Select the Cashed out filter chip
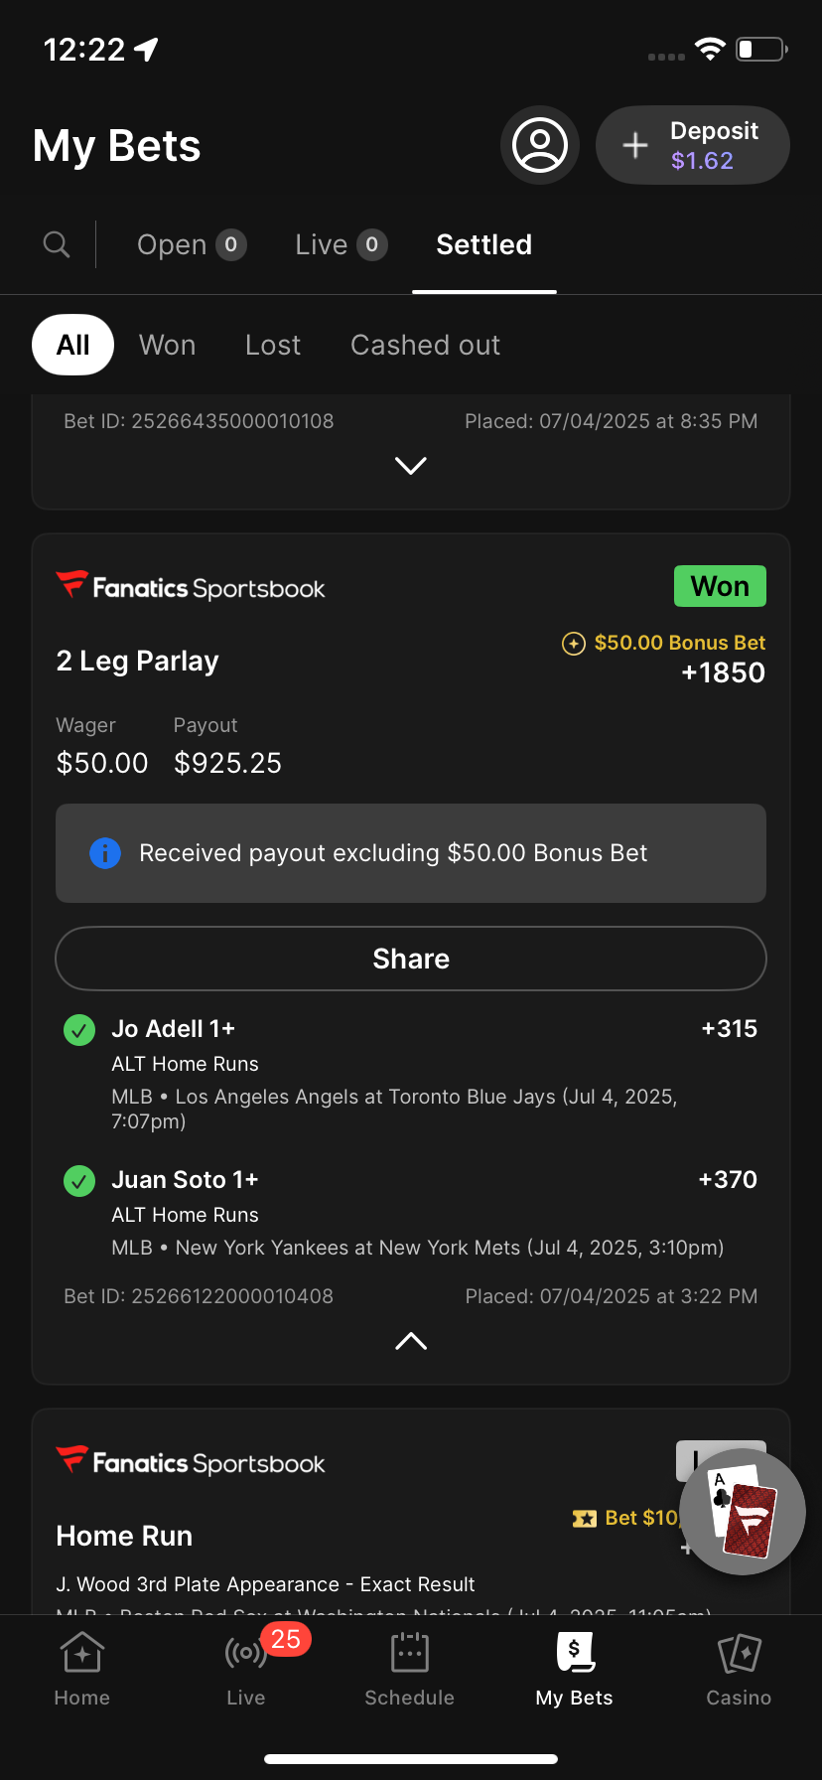This screenshot has height=1780, width=822. coord(425,345)
